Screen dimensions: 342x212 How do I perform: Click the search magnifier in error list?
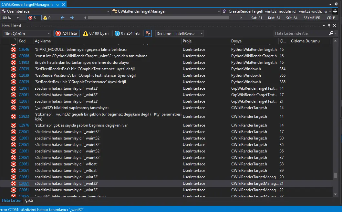pyautogui.click(x=331, y=33)
